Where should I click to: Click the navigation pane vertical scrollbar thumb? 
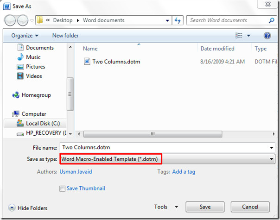70,94
